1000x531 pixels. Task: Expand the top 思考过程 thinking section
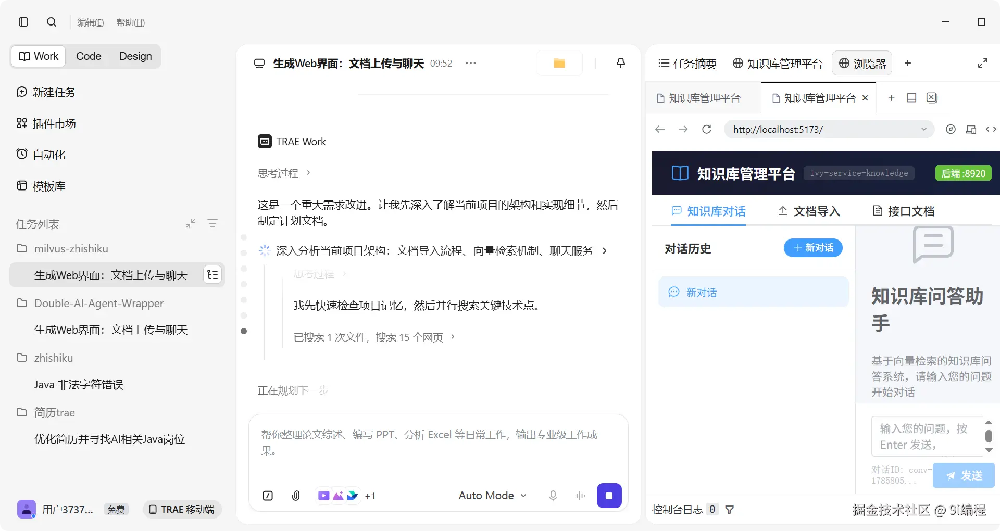284,173
